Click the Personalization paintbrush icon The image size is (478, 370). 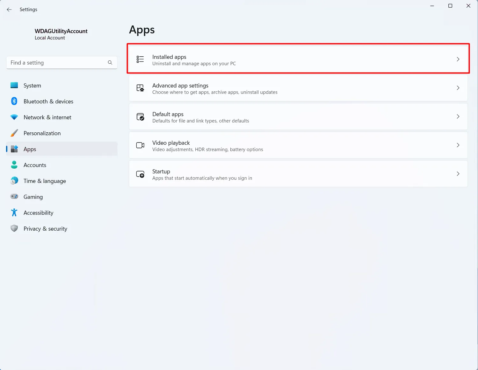point(14,133)
